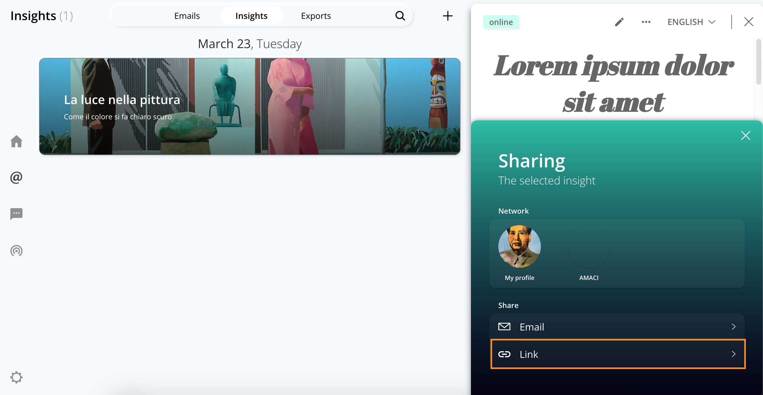The height and width of the screenshot is (395, 763).
Task: Click the search magnifier icon
Action: click(400, 16)
